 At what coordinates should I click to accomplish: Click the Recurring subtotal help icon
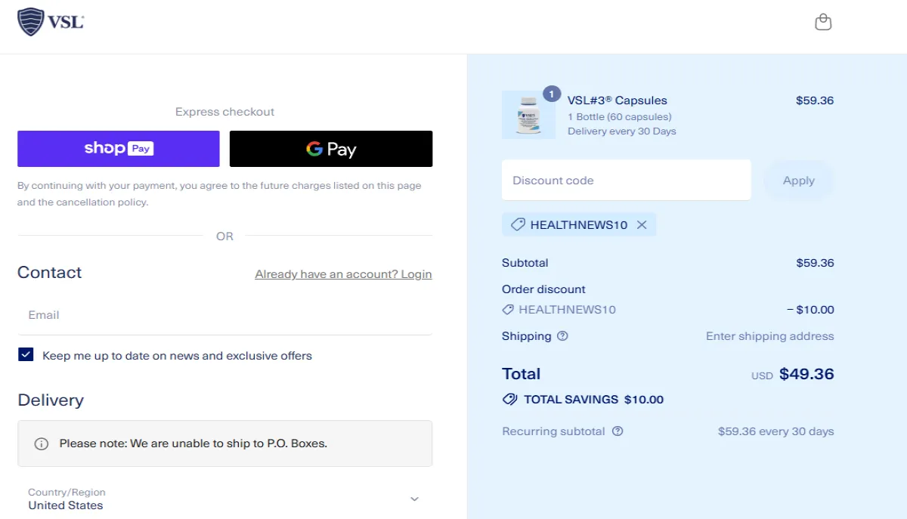[x=619, y=431]
